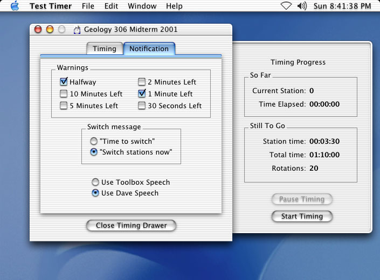Uncheck the Halfway warning checkbox
The image size is (380, 280).
(x=64, y=82)
